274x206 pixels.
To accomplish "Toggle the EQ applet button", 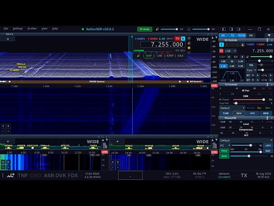I will point(251,35).
